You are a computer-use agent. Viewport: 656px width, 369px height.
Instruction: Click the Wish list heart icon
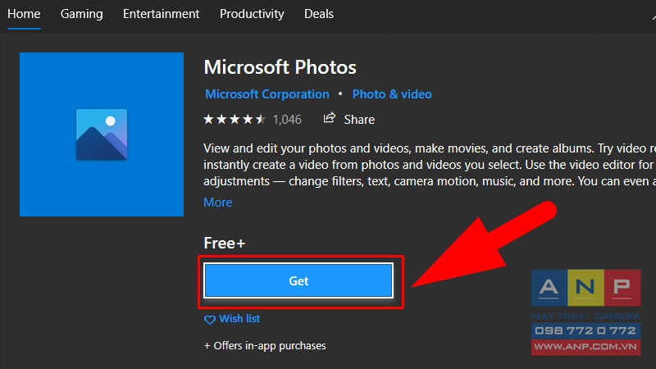[210, 320]
